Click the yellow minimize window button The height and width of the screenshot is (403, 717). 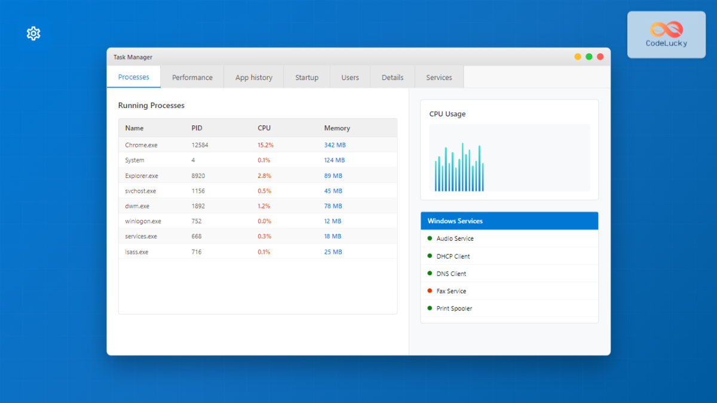578,57
